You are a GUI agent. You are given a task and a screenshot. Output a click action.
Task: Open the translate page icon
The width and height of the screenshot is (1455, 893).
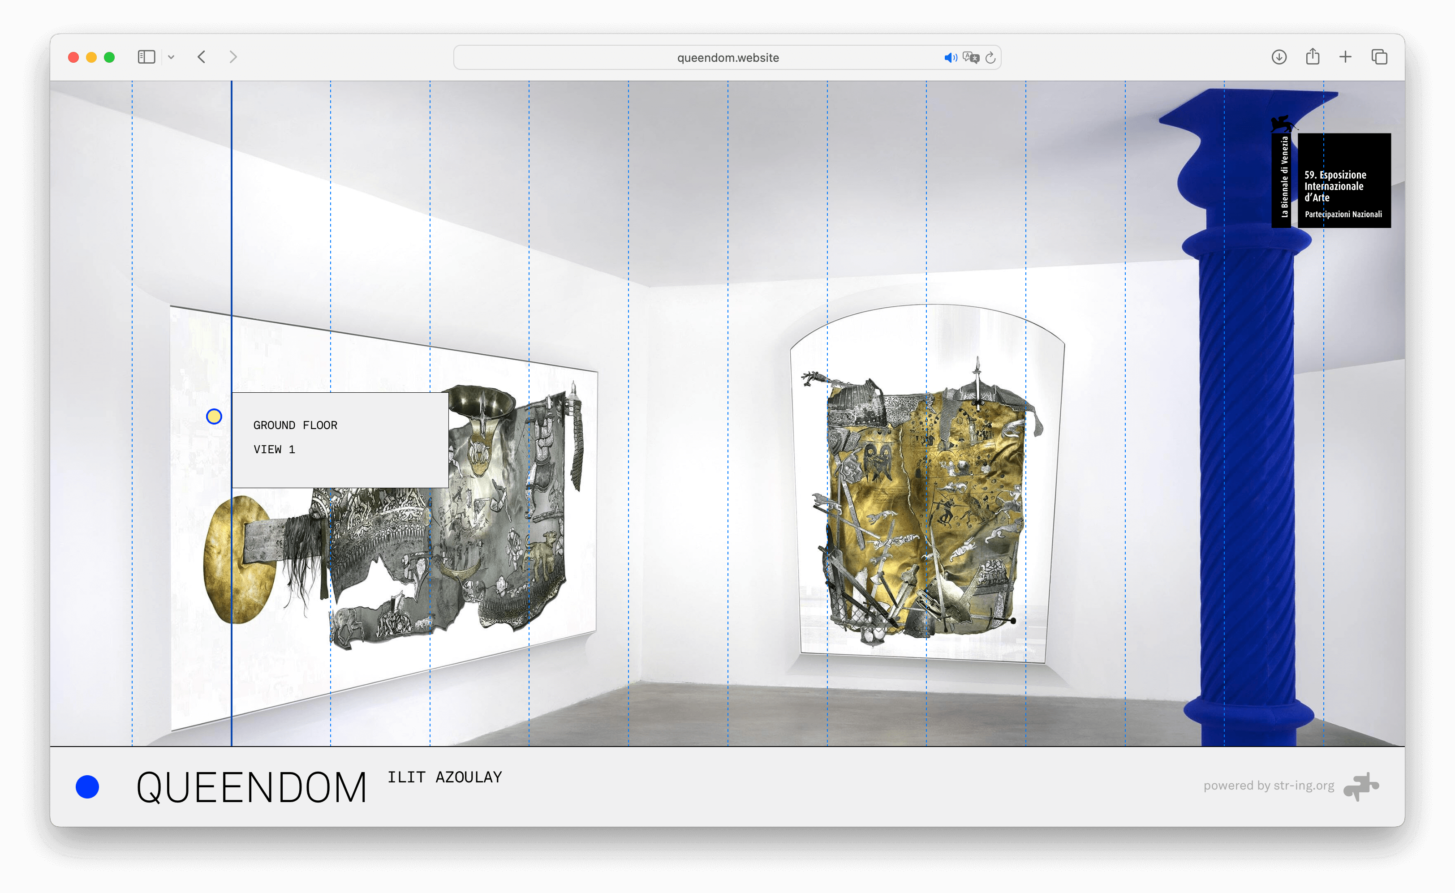(x=971, y=57)
